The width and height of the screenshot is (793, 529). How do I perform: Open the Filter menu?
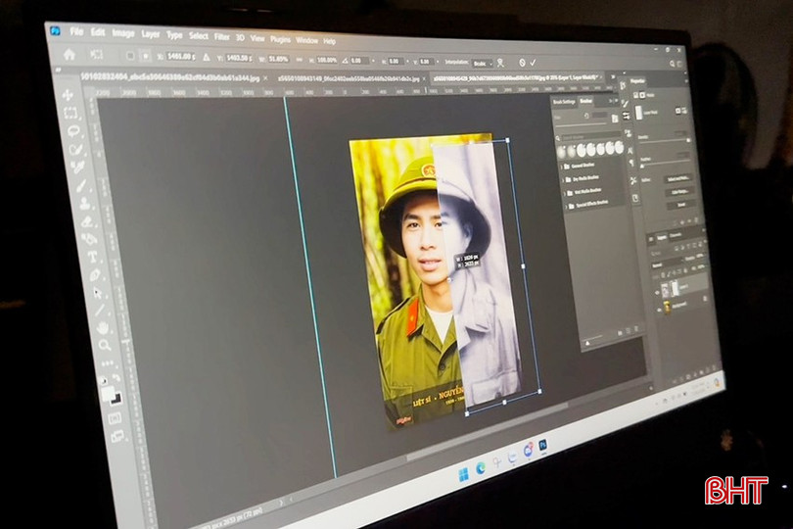tap(222, 37)
